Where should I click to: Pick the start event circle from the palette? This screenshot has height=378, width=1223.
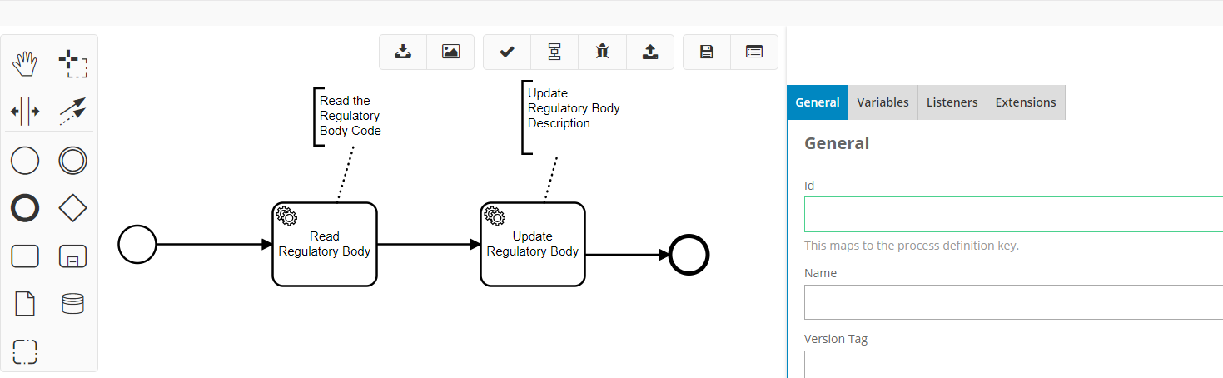click(25, 160)
